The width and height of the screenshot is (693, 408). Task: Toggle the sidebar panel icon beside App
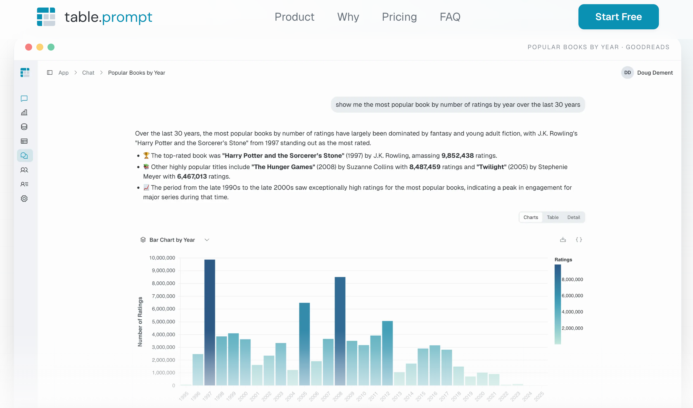coord(50,73)
